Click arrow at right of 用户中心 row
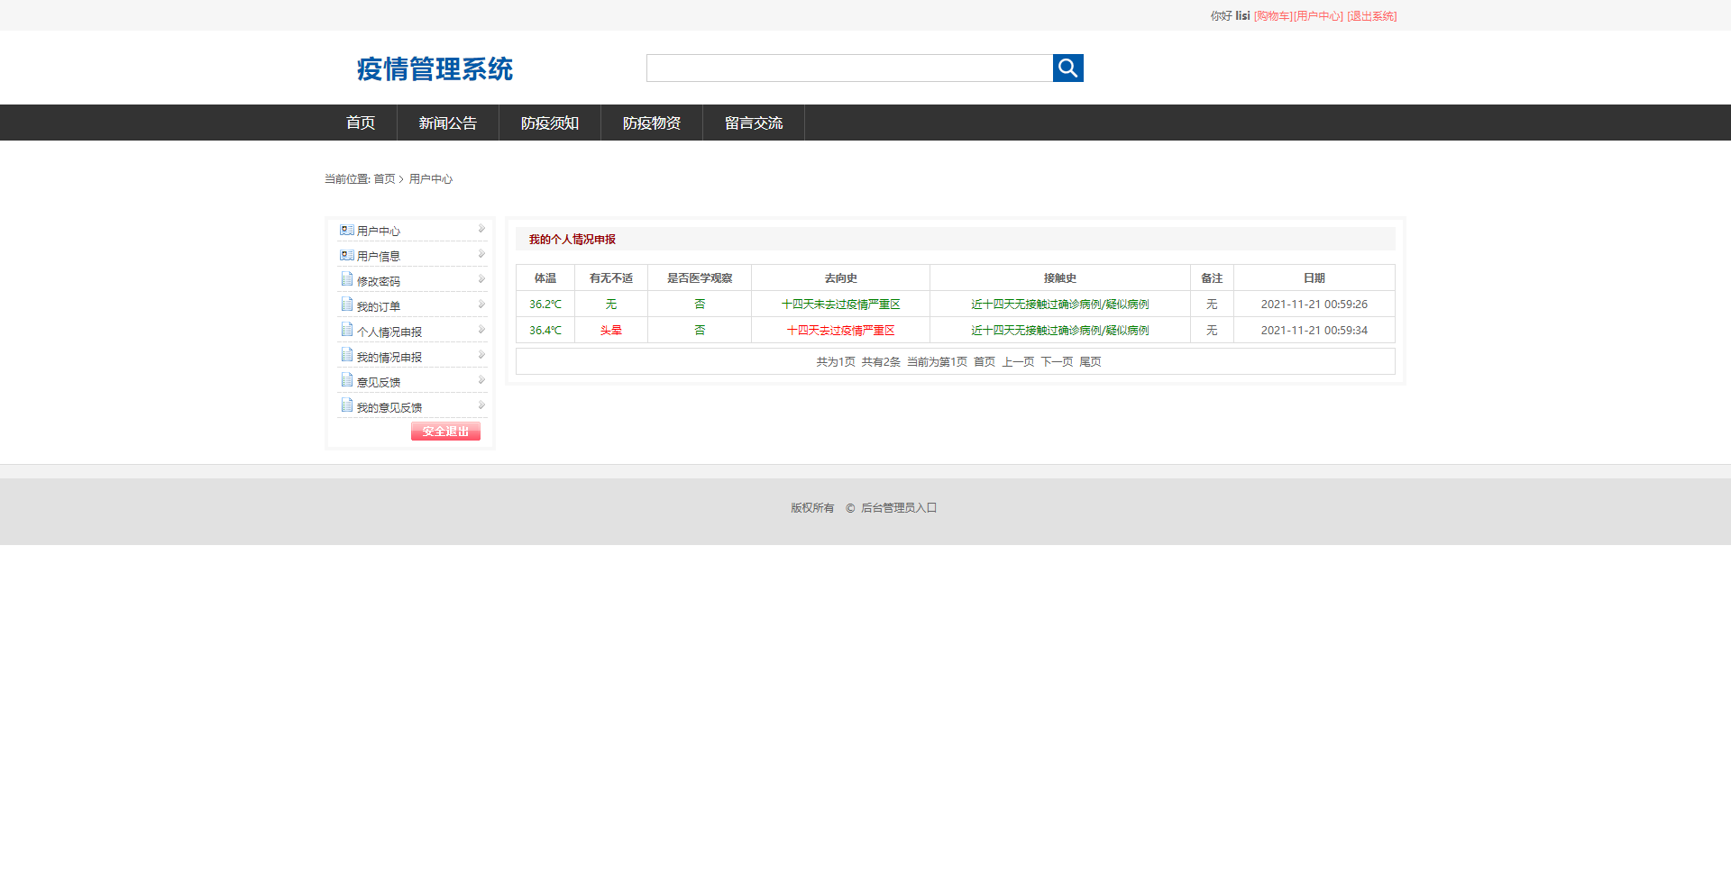This screenshot has width=1731, height=873. pyautogui.click(x=481, y=229)
